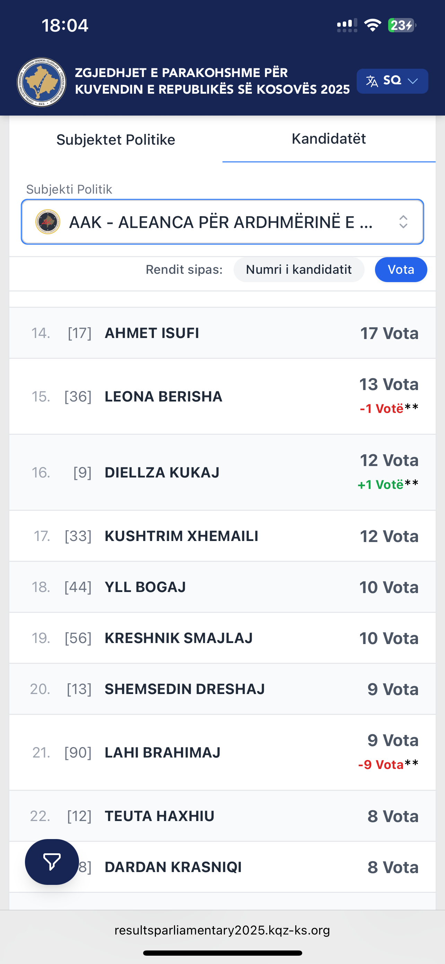Expand the Subjekti Politik party selector
The width and height of the screenshot is (445, 964).
tap(222, 222)
